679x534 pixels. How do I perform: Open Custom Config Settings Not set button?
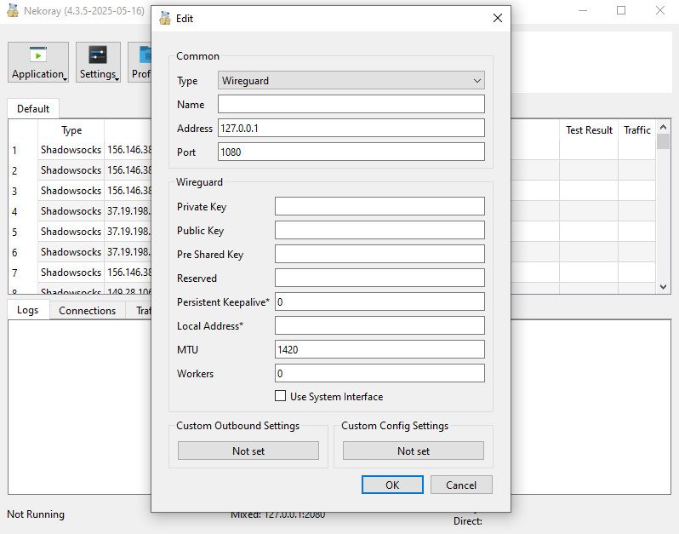tap(414, 451)
